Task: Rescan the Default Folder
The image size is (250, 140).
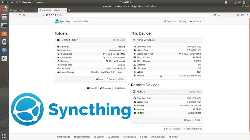Action: (x=111, y=79)
